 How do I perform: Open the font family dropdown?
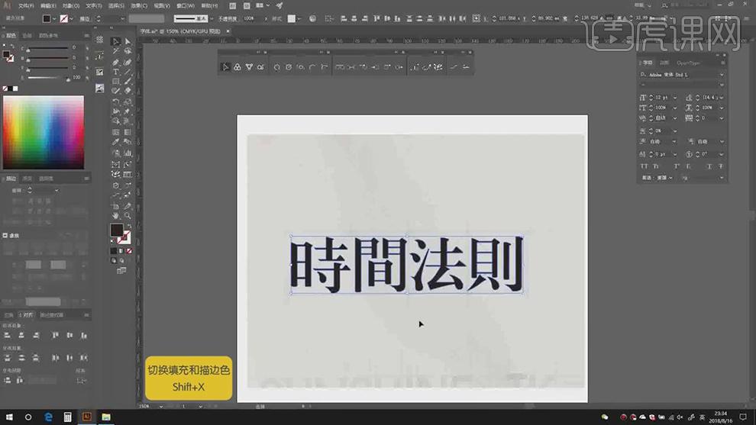[x=722, y=75]
